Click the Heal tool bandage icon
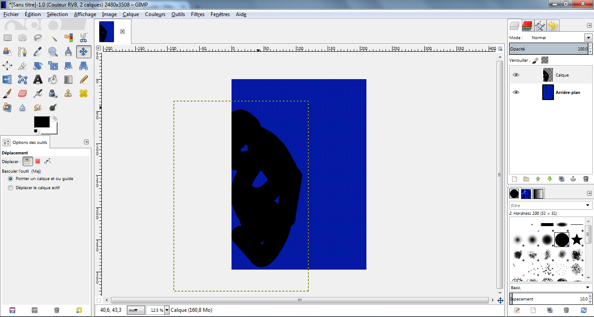Viewport: 594px width, 317px height. point(84,93)
